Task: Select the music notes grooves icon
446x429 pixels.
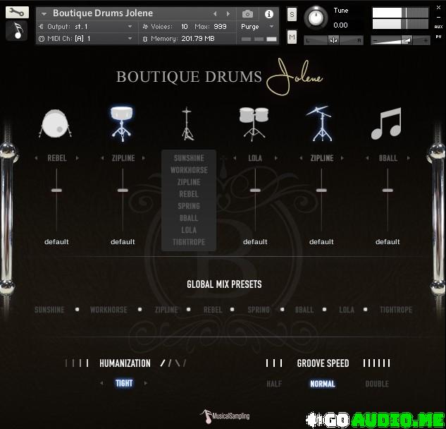Action: [386, 123]
